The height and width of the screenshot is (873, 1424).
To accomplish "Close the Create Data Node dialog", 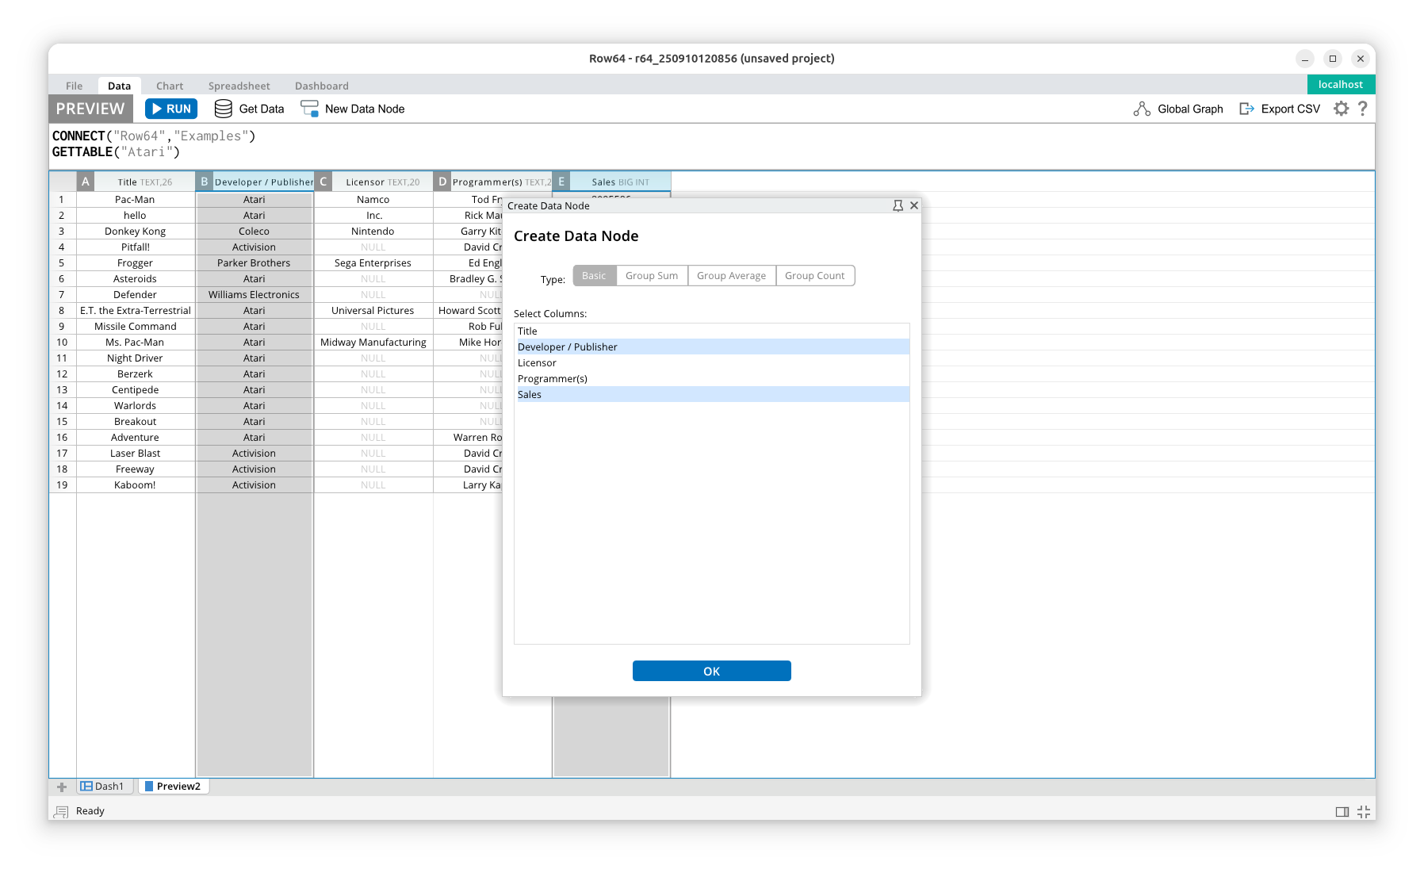I will pyautogui.click(x=914, y=205).
